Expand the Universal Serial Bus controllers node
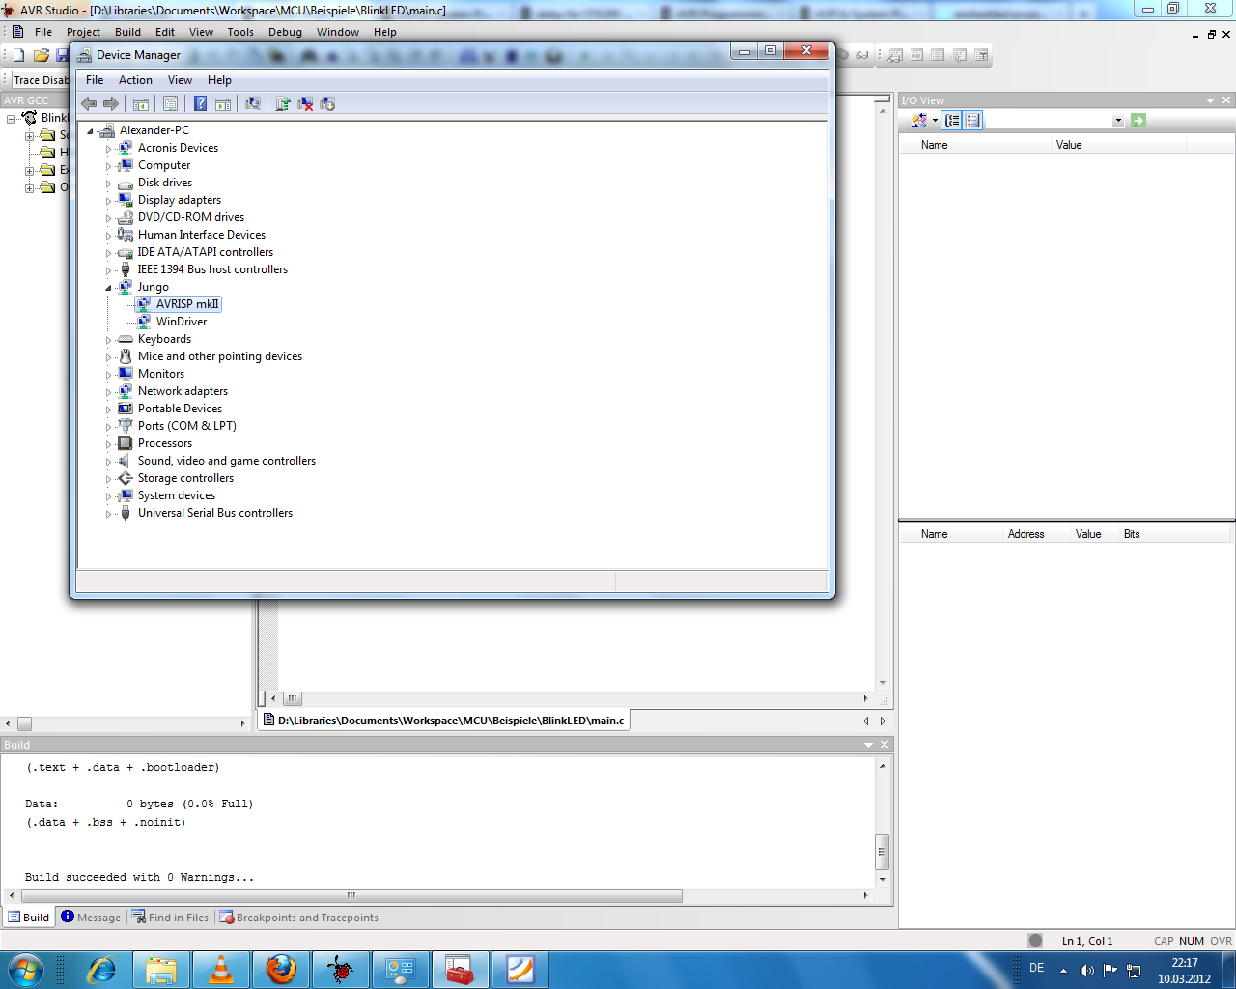 click(x=109, y=514)
